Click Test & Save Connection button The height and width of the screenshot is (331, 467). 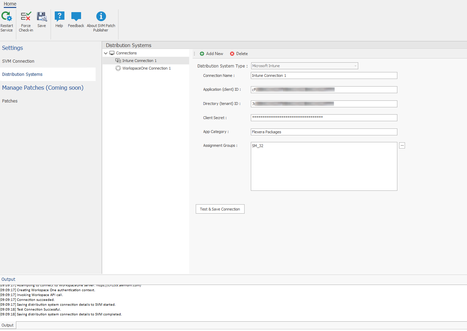pos(220,209)
